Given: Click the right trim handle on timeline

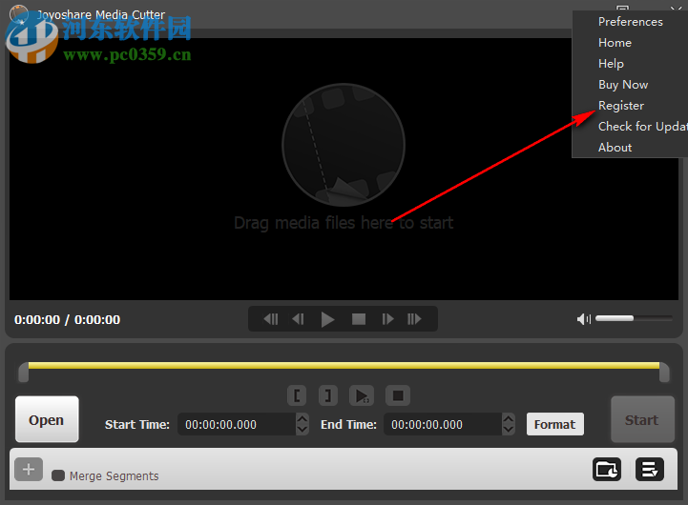Looking at the screenshot, I should click(x=664, y=373).
